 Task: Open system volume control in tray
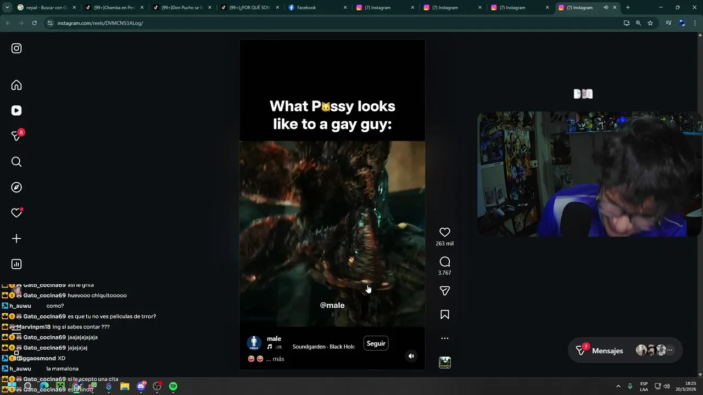pos(667,386)
